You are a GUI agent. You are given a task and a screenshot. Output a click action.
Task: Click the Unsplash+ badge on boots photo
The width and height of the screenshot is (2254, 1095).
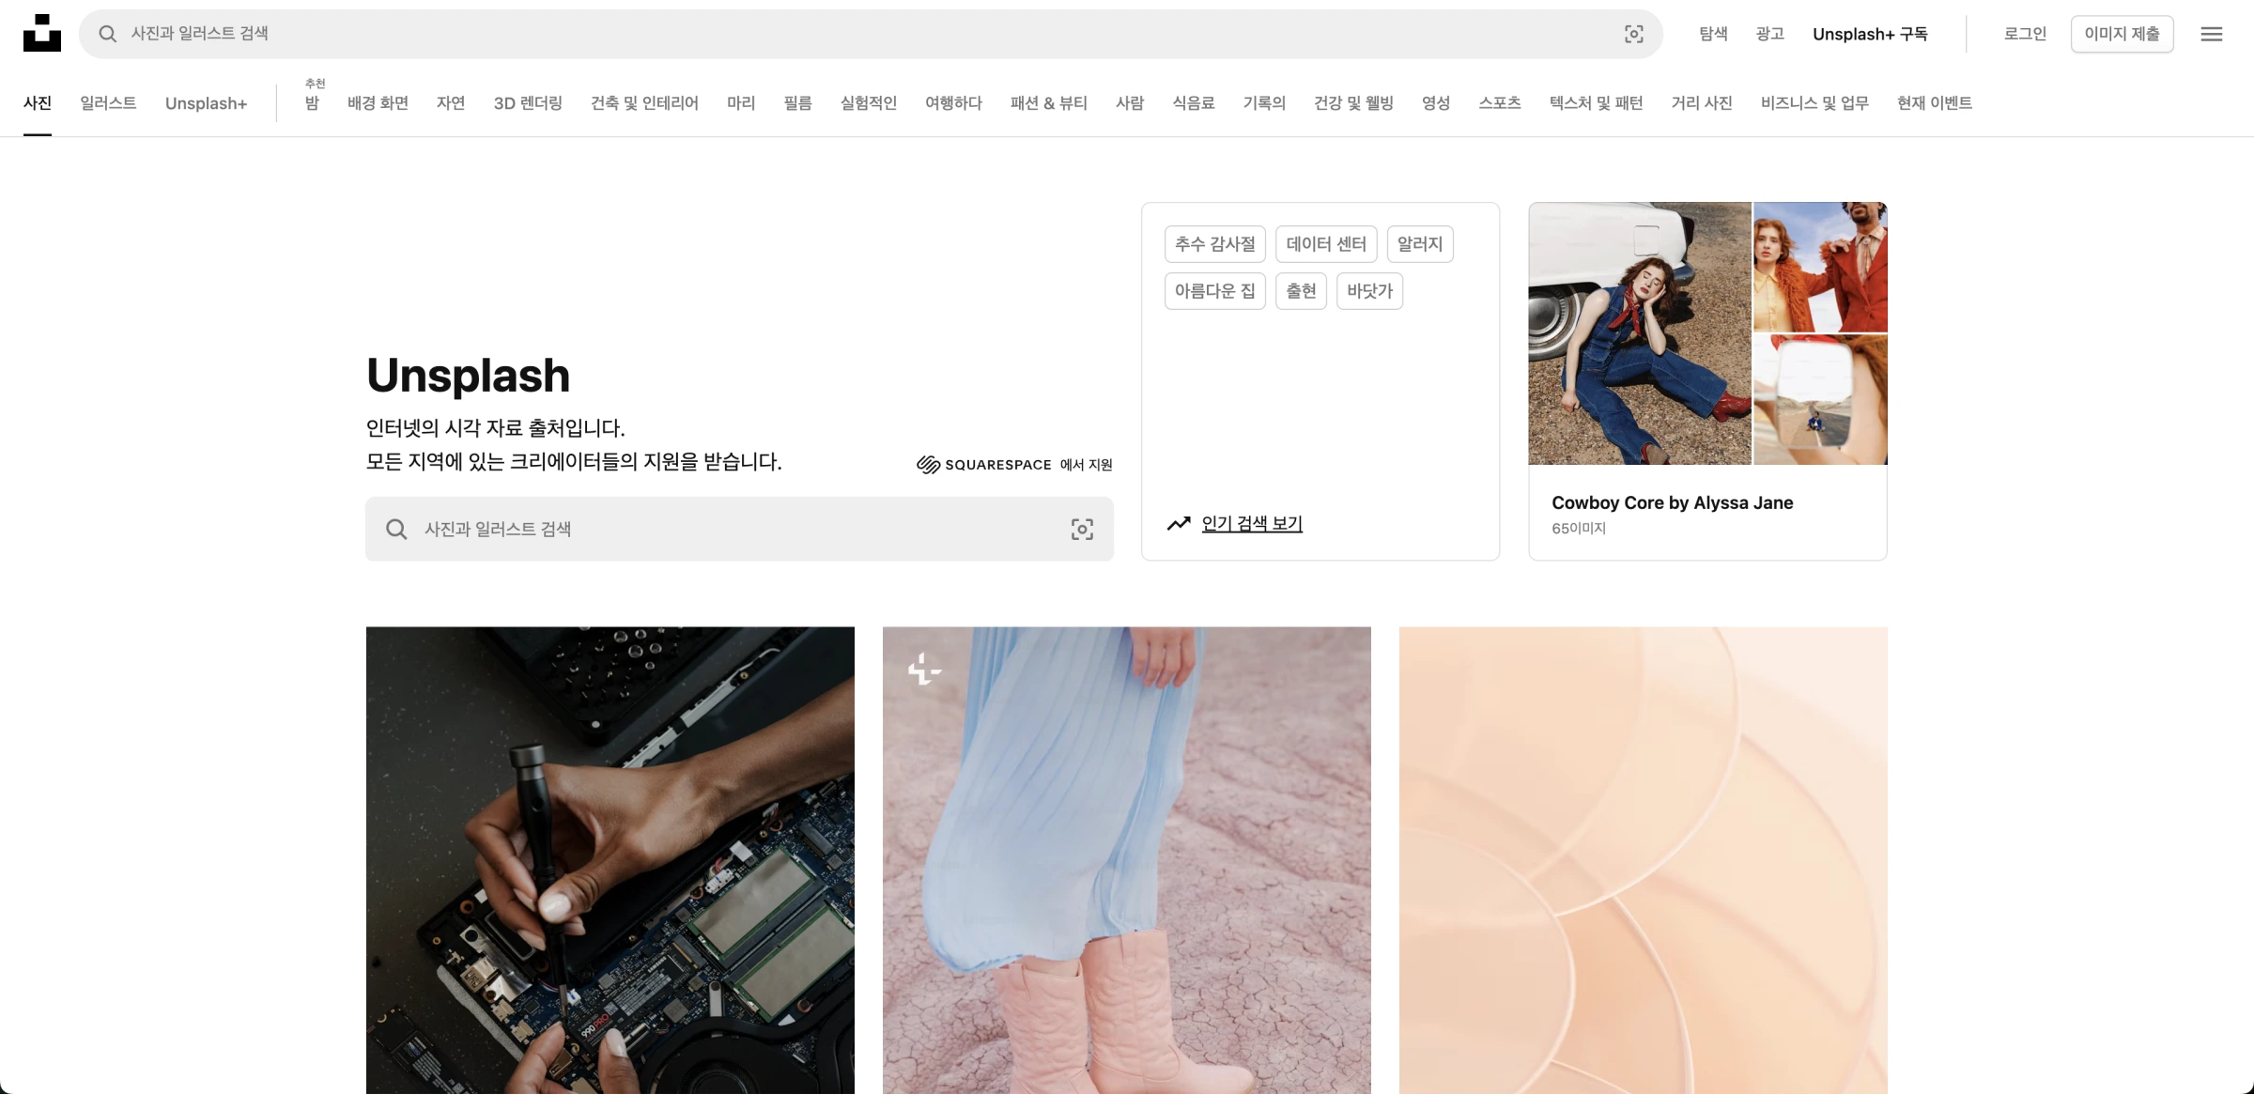point(924,669)
